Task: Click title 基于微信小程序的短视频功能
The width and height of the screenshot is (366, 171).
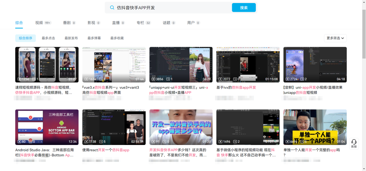Action: (x=246, y=153)
